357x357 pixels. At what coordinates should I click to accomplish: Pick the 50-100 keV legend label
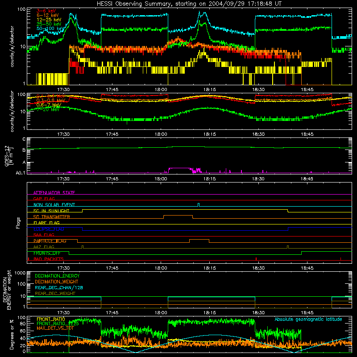50,29
